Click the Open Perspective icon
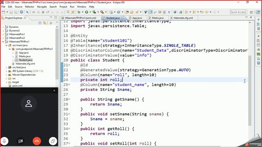Screen dimensions: 262x147 click(251, 12)
